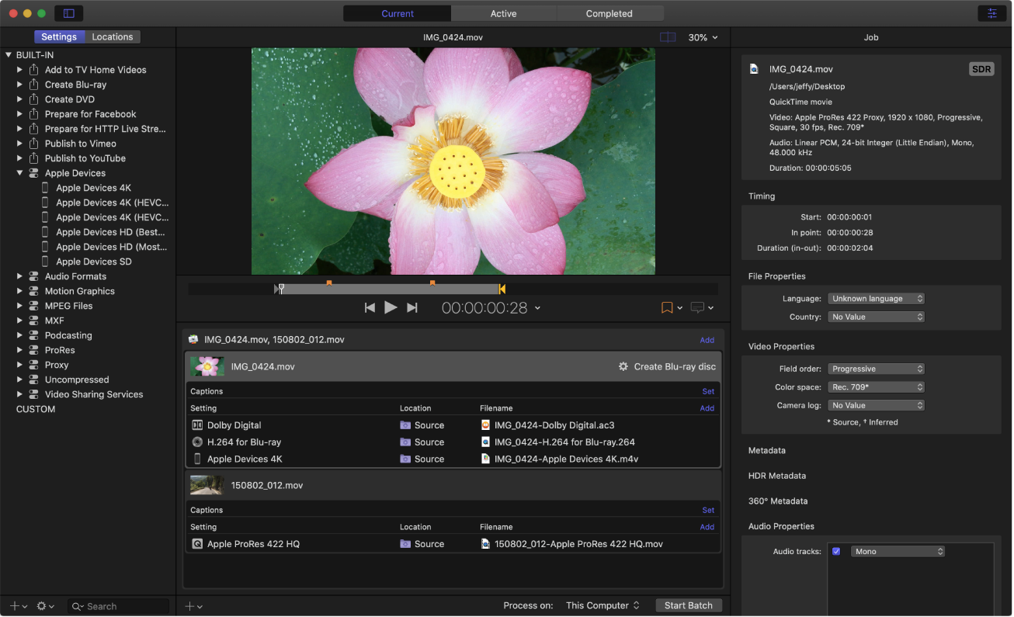Switch to the Completed tab
Image resolution: width=1014 pixels, height=617 pixels.
click(609, 13)
